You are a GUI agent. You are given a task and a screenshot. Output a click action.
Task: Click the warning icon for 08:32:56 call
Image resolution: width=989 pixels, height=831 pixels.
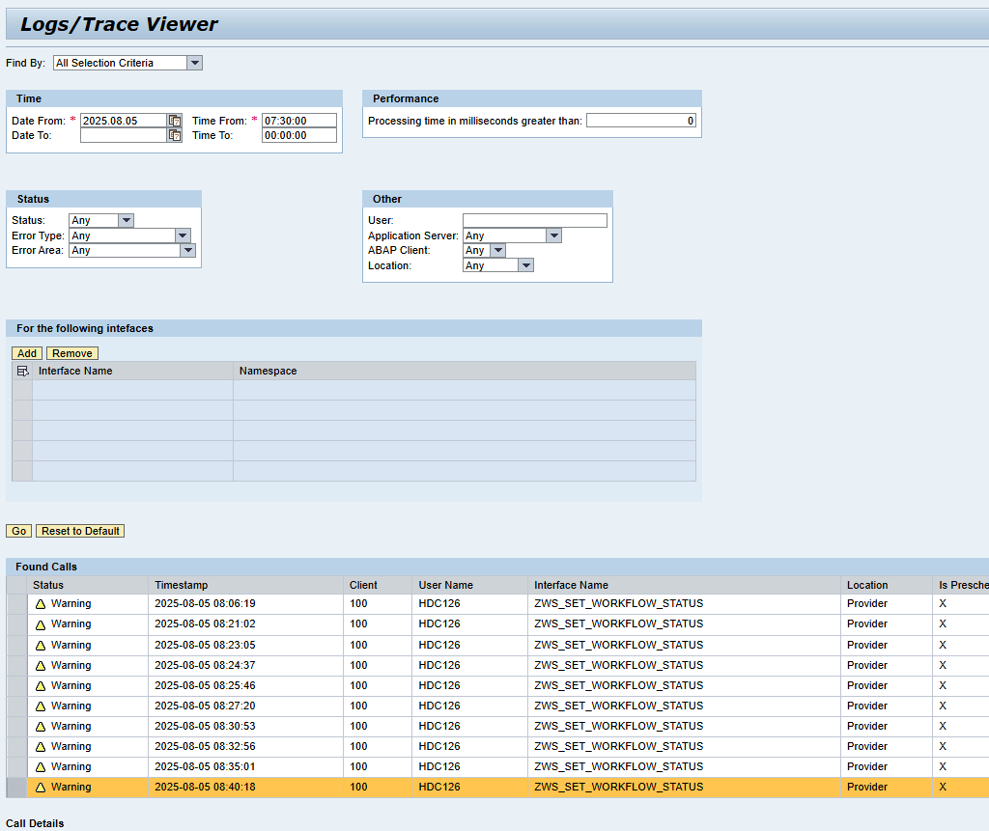click(x=41, y=746)
